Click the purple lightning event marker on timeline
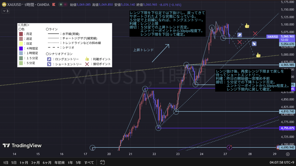This screenshot has width=296, height=166. coord(229,148)
